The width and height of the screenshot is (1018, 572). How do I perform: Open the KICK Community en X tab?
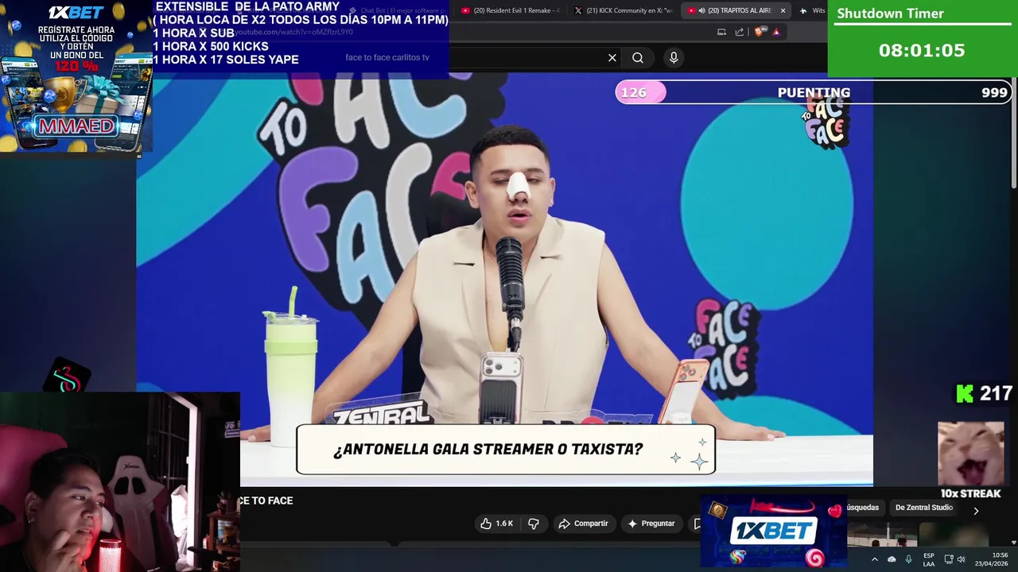[623, 10]
